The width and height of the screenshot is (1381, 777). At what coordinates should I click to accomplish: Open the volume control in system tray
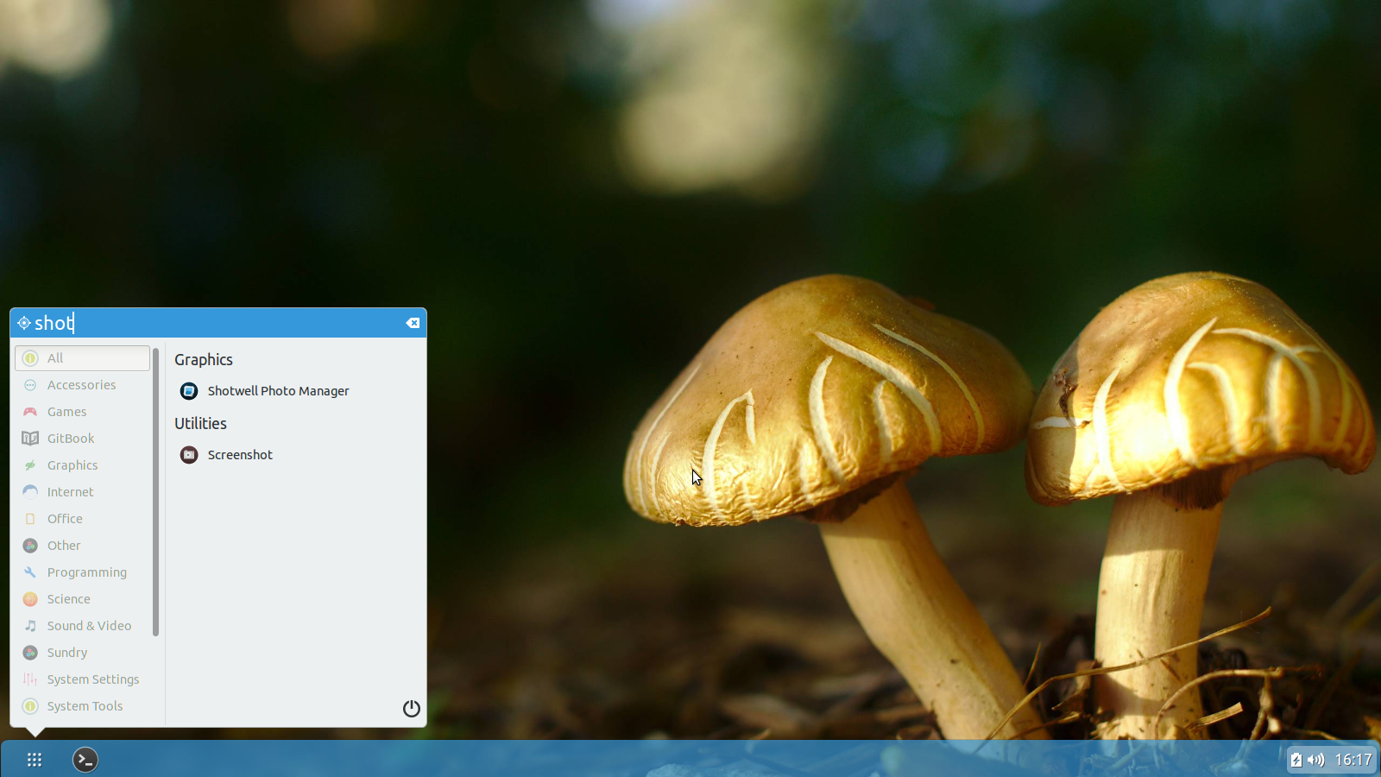pos(1315,760)
